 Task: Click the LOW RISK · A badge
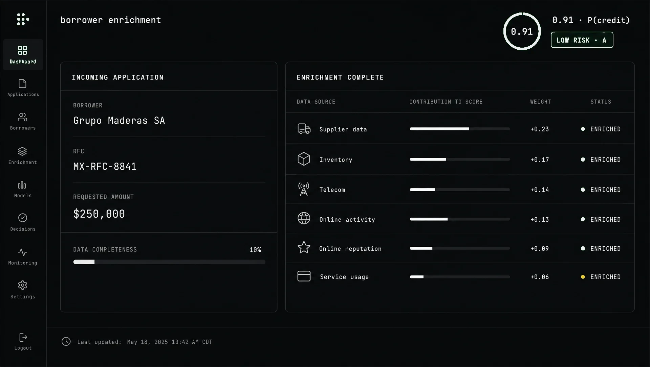(x=582, y=40)
